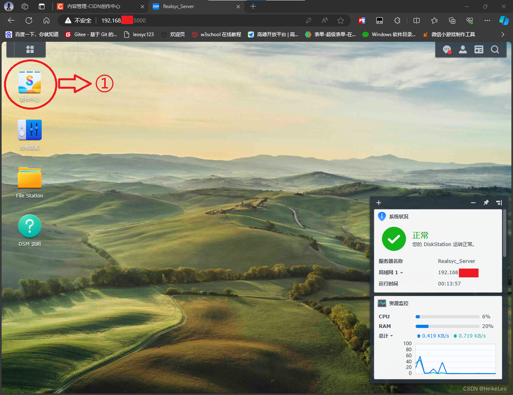Expand the bookmarks bar overflow chevron
Screen dimensions: 513x395
(x=503, y=35)
